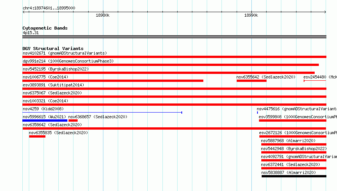Click the left arrowhead of the ruler
Image resolution: width=337 pixels, height=191 pixels.
(x=23, y=12)
